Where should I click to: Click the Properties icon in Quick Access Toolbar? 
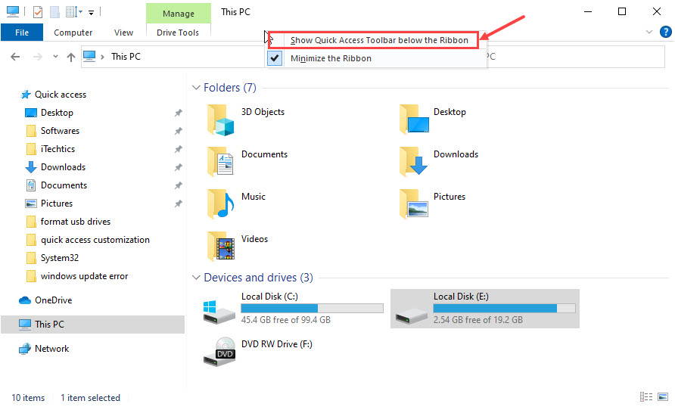click(x=38, y=11)
